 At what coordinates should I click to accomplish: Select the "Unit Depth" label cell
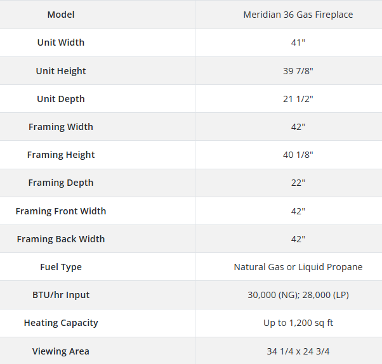(x=61, y=99)
